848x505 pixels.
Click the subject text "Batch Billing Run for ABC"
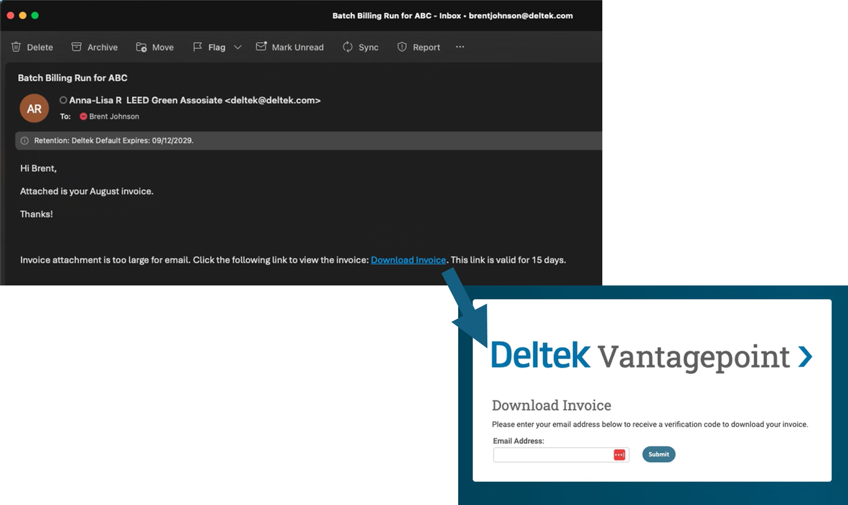pos(73,78)
